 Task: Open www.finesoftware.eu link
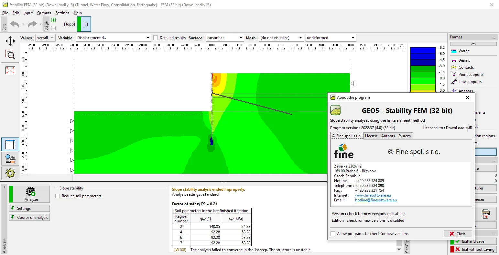pos(373,195)
